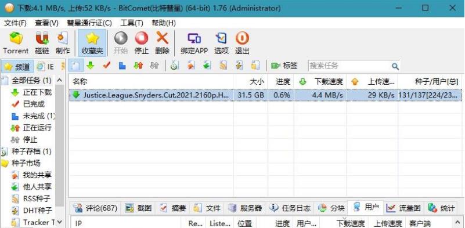Screen dimensions: 465x228
Task: Select 正在运行 in sidebar
Action: coord(37,128)
